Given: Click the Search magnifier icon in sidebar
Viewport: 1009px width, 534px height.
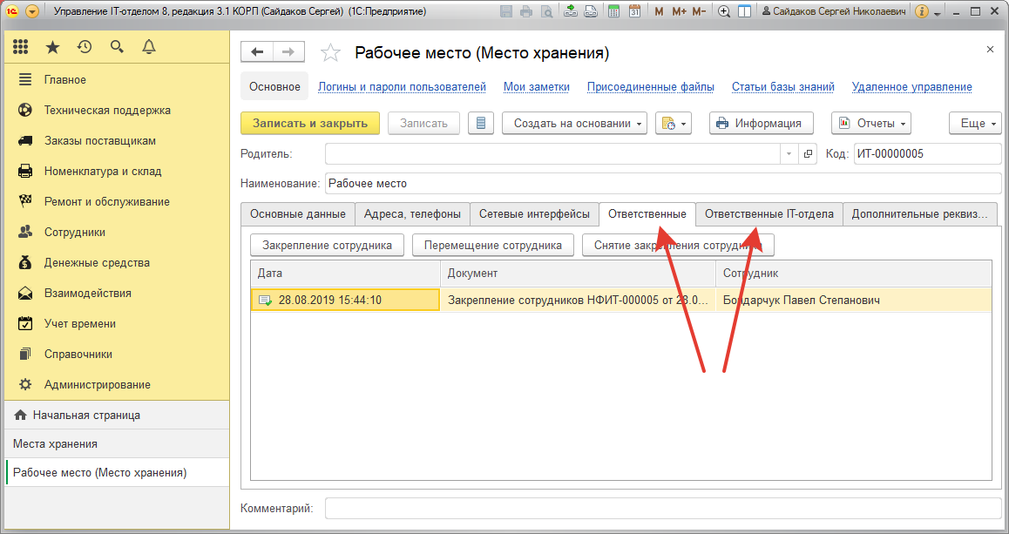Looking at the screenshot, I should (117, 46).
